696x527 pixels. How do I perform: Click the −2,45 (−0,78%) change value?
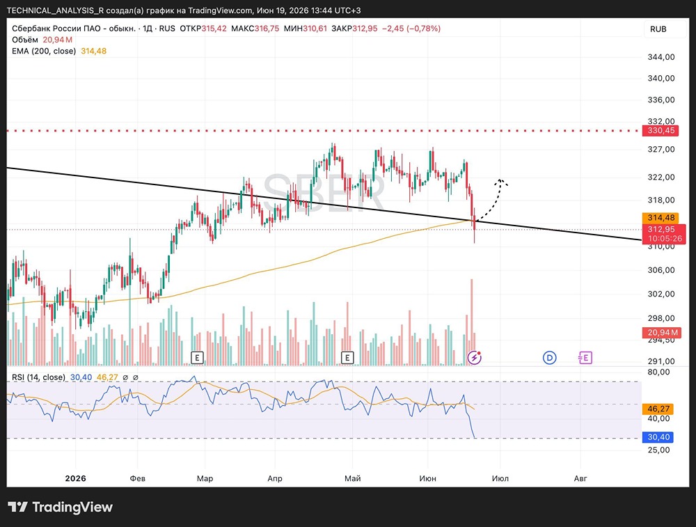[411, 29]
